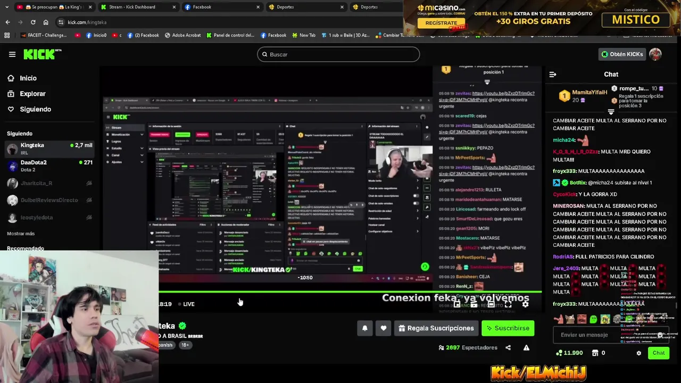Click the REGÍSTRATE button in micasino ad

point(441,23)
